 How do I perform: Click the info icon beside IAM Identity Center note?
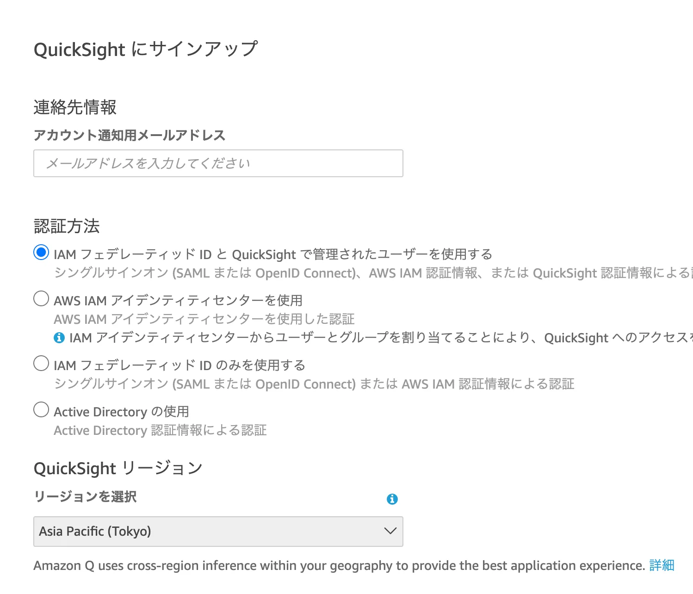(59, 338)
